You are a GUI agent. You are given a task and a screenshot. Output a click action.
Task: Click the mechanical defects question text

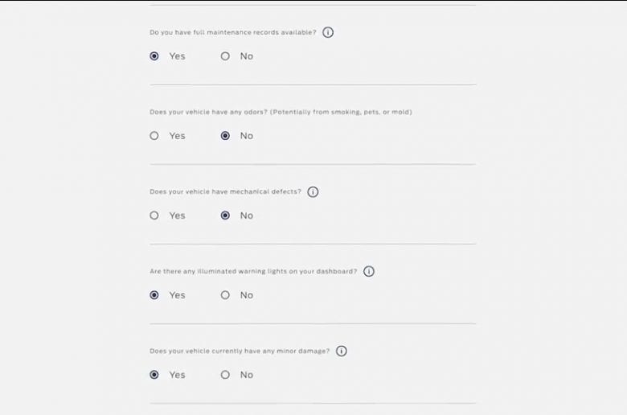click(226, 191)
